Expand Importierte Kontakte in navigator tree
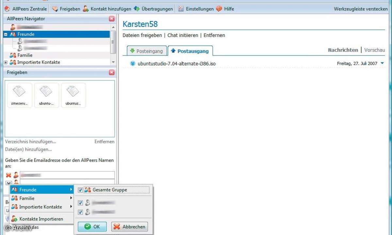 coord(6,62)
